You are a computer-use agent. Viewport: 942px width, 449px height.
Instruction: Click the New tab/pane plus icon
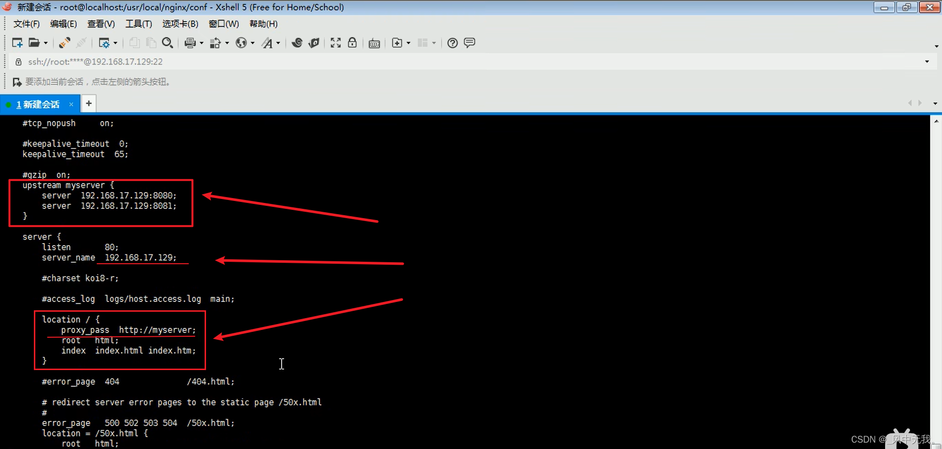click(397, 43)
